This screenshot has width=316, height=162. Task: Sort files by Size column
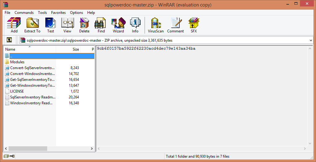coord(68,49)
